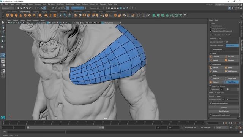
Task: Open the File menu
Action: 2,4
